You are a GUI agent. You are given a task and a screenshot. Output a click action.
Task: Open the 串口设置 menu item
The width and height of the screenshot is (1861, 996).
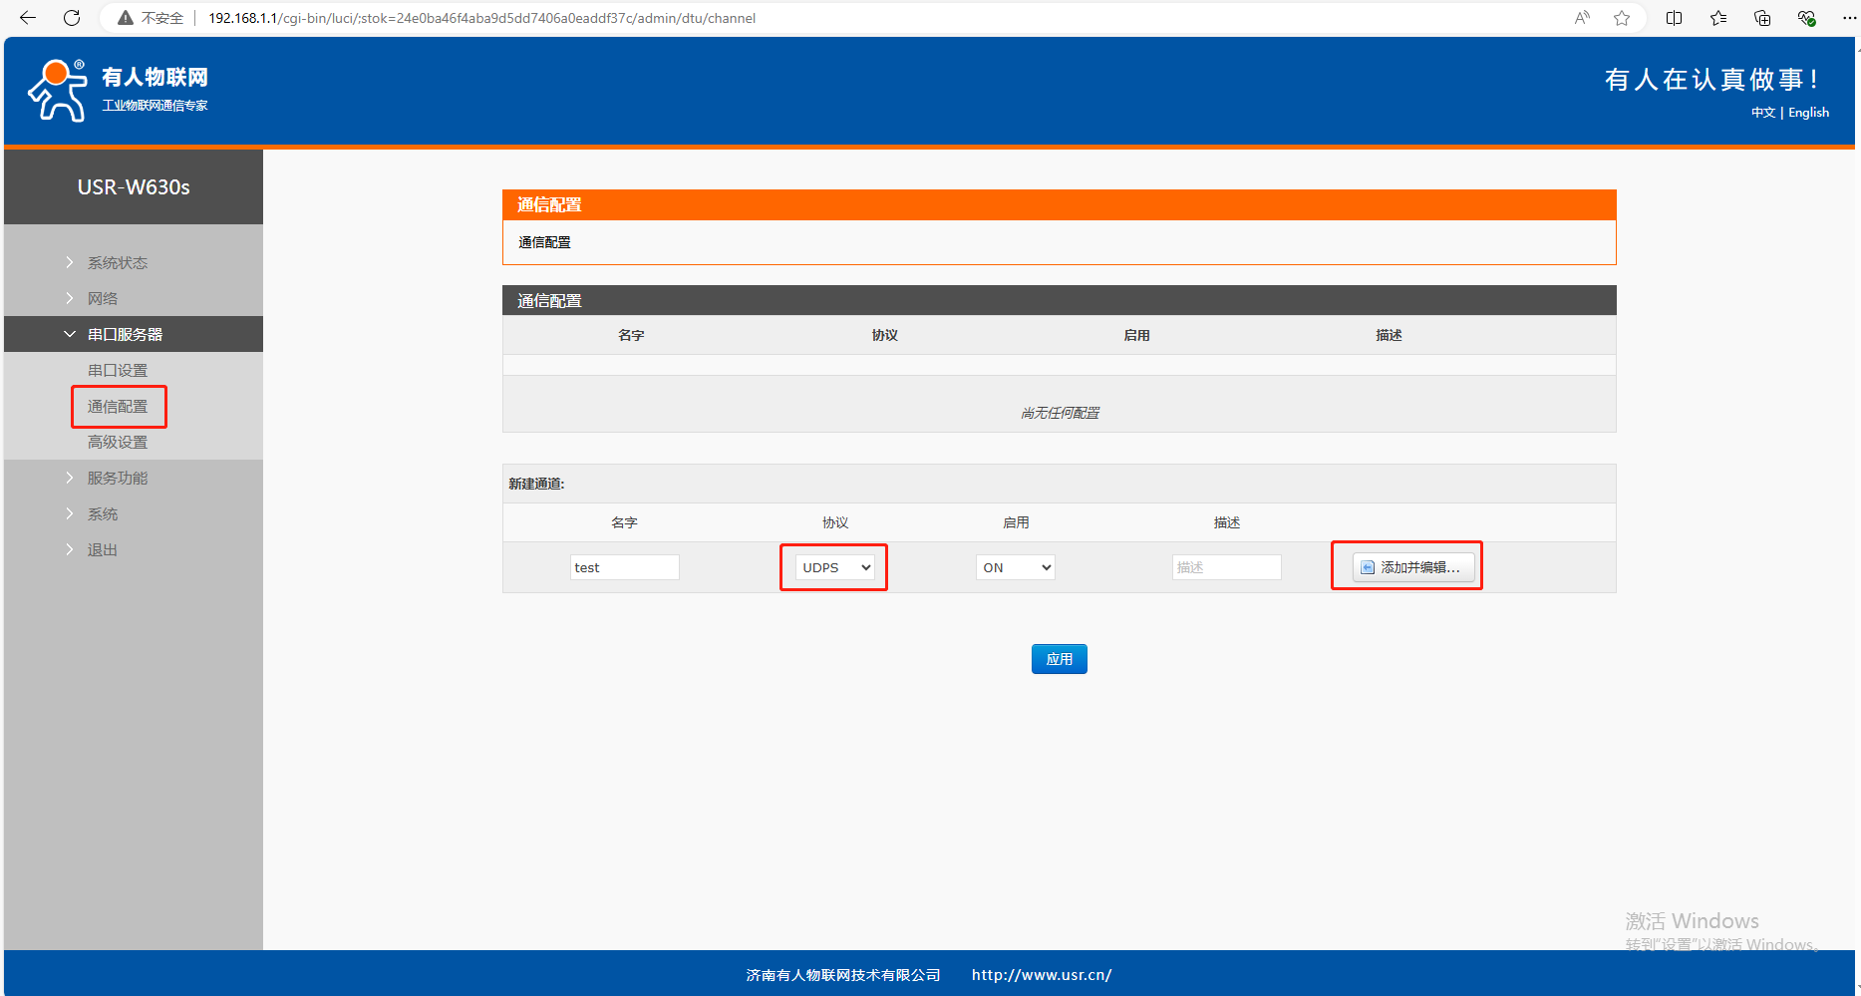[x=118, y=371]
